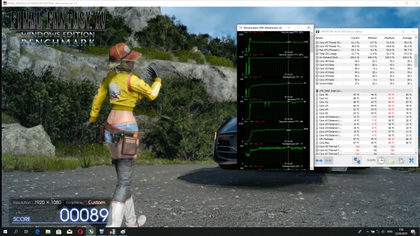Click the CPU temperature graph in Afterburner
The image size is (420, 236).
(x=273, y=154)
